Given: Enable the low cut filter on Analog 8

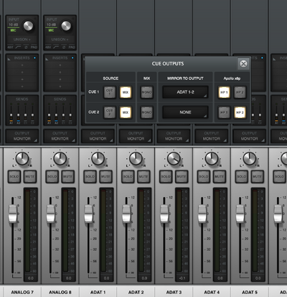Looking at the screenshot, I should coord(56,47).
